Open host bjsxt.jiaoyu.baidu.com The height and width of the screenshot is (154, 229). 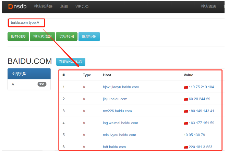click(121, 87)
